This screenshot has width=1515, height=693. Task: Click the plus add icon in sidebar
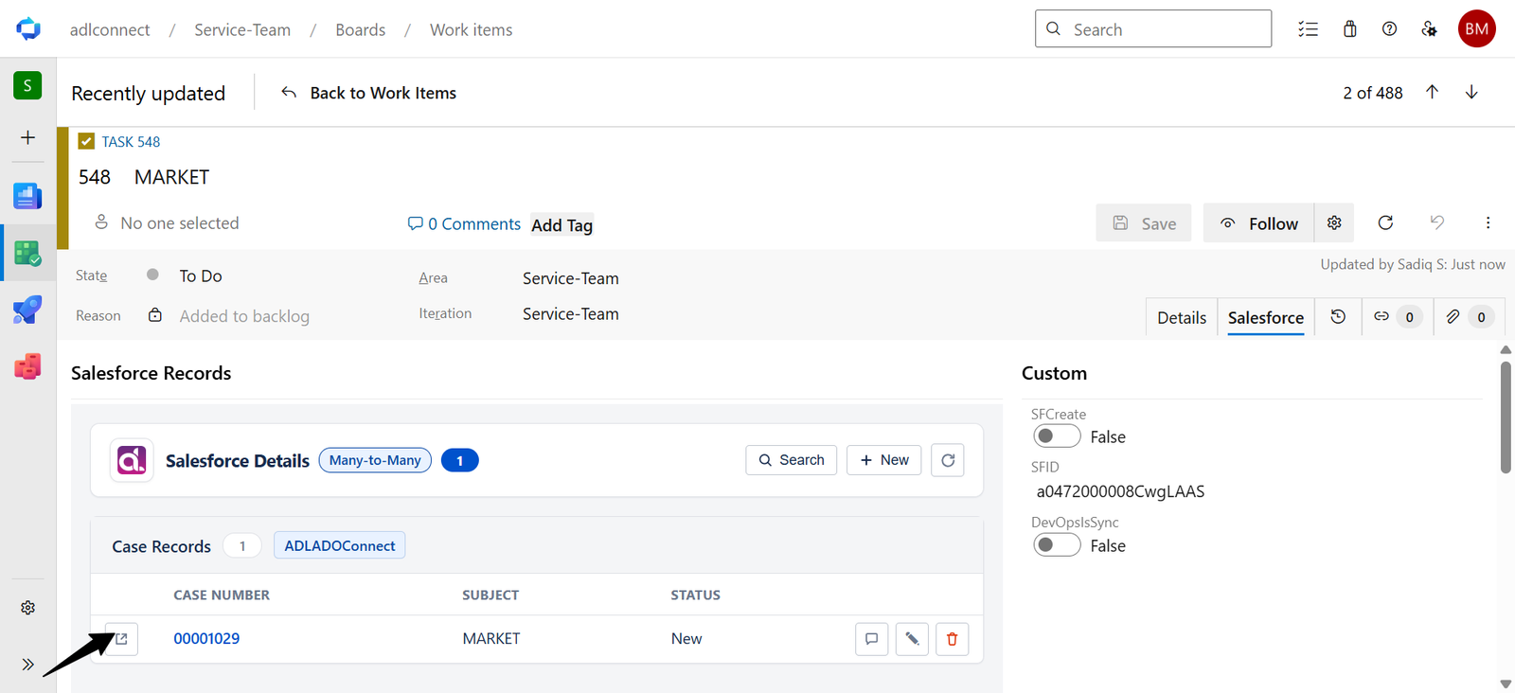point(27,137)
